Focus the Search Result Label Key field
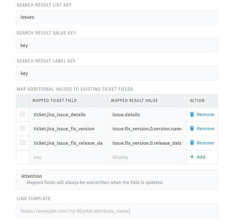This screenshot has width=225, height=221. [117, 73]
